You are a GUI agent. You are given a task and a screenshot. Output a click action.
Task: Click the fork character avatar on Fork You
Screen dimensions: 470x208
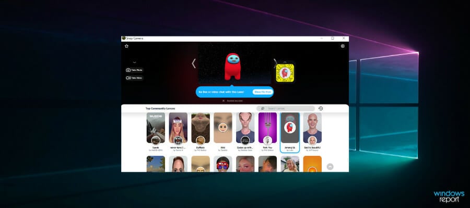[x=267, y=140]
